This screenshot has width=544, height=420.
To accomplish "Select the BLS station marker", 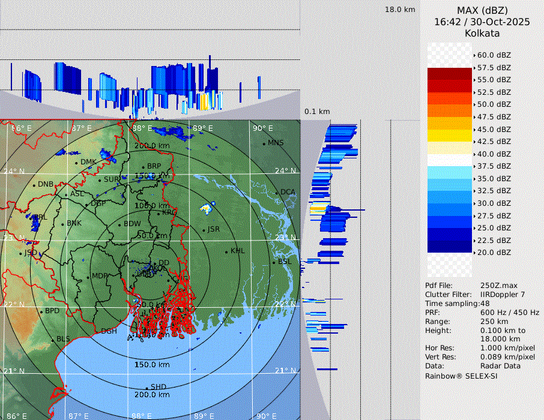I will tap(53, 340).
